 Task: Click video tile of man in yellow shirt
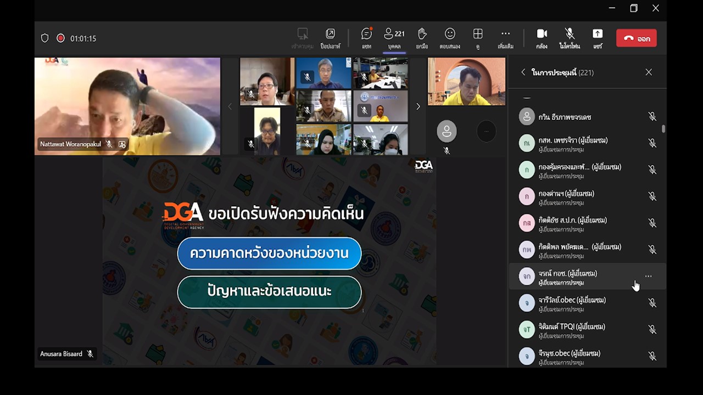click(466, 81)
